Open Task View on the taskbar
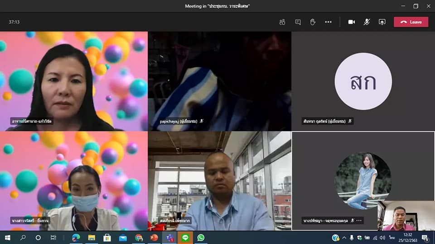Screen dimensions: 435x244 click(53, 237)
